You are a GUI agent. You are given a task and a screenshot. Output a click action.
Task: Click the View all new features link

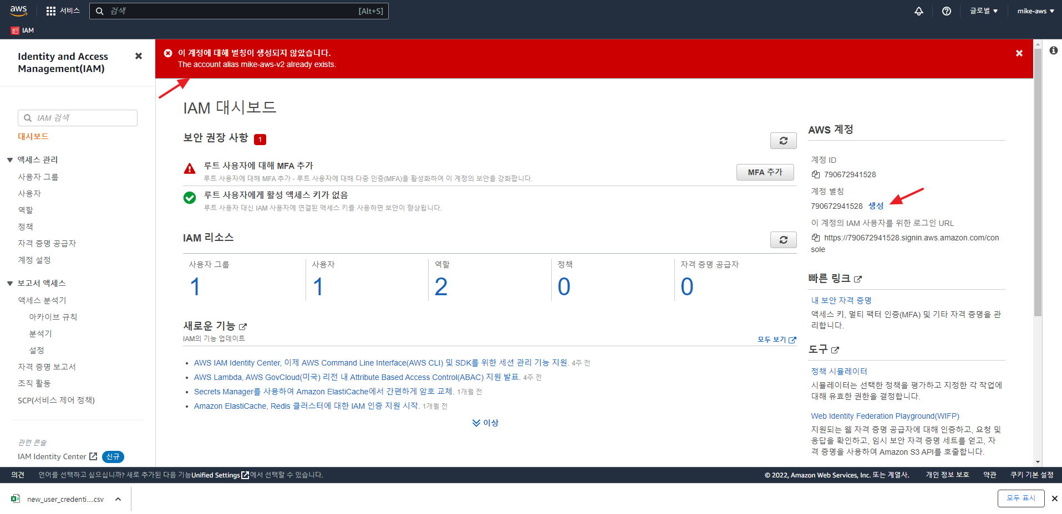[x=777, y=340]
